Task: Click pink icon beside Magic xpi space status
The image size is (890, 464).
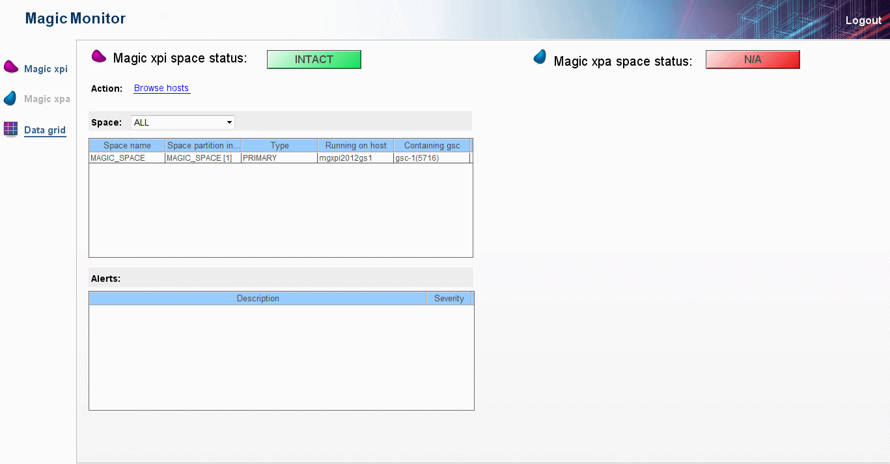Action: point(99,57)
